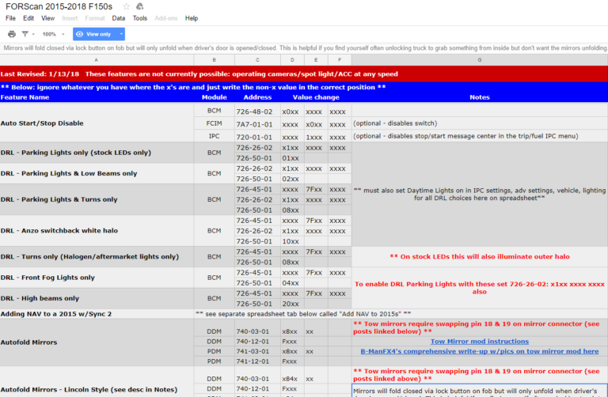Select the 1xxx value in IPC row

pyautogui.click(x=316, y=137)
